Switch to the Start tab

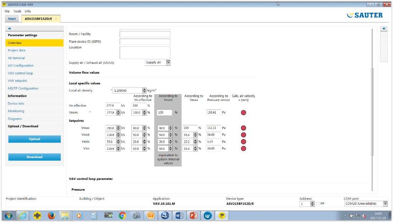click(x=12, y=19)
